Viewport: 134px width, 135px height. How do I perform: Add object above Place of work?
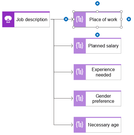click(97, 3)
